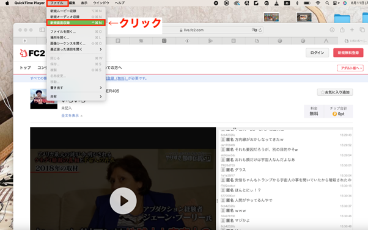Choose 場所を開く… from the menu

(x=76, y=37)
